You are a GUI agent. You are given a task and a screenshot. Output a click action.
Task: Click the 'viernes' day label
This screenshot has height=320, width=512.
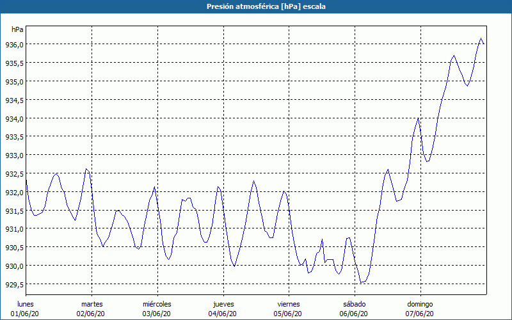click(x=289, y=304)
